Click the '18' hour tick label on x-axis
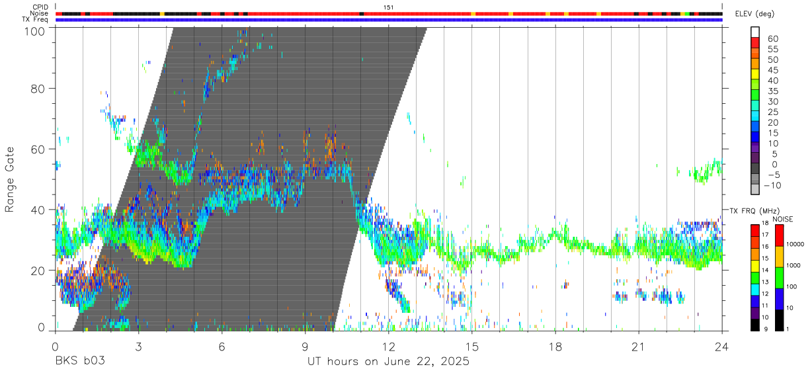This screenshot has width=812, height=375. coord(555,347)
